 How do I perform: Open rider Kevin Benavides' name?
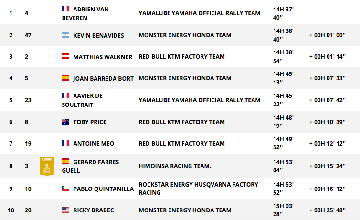click(98, 36)
